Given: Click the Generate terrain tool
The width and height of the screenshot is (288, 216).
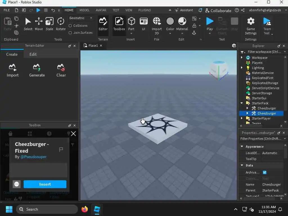Looking at the screenshot, I should coord(37,71).
